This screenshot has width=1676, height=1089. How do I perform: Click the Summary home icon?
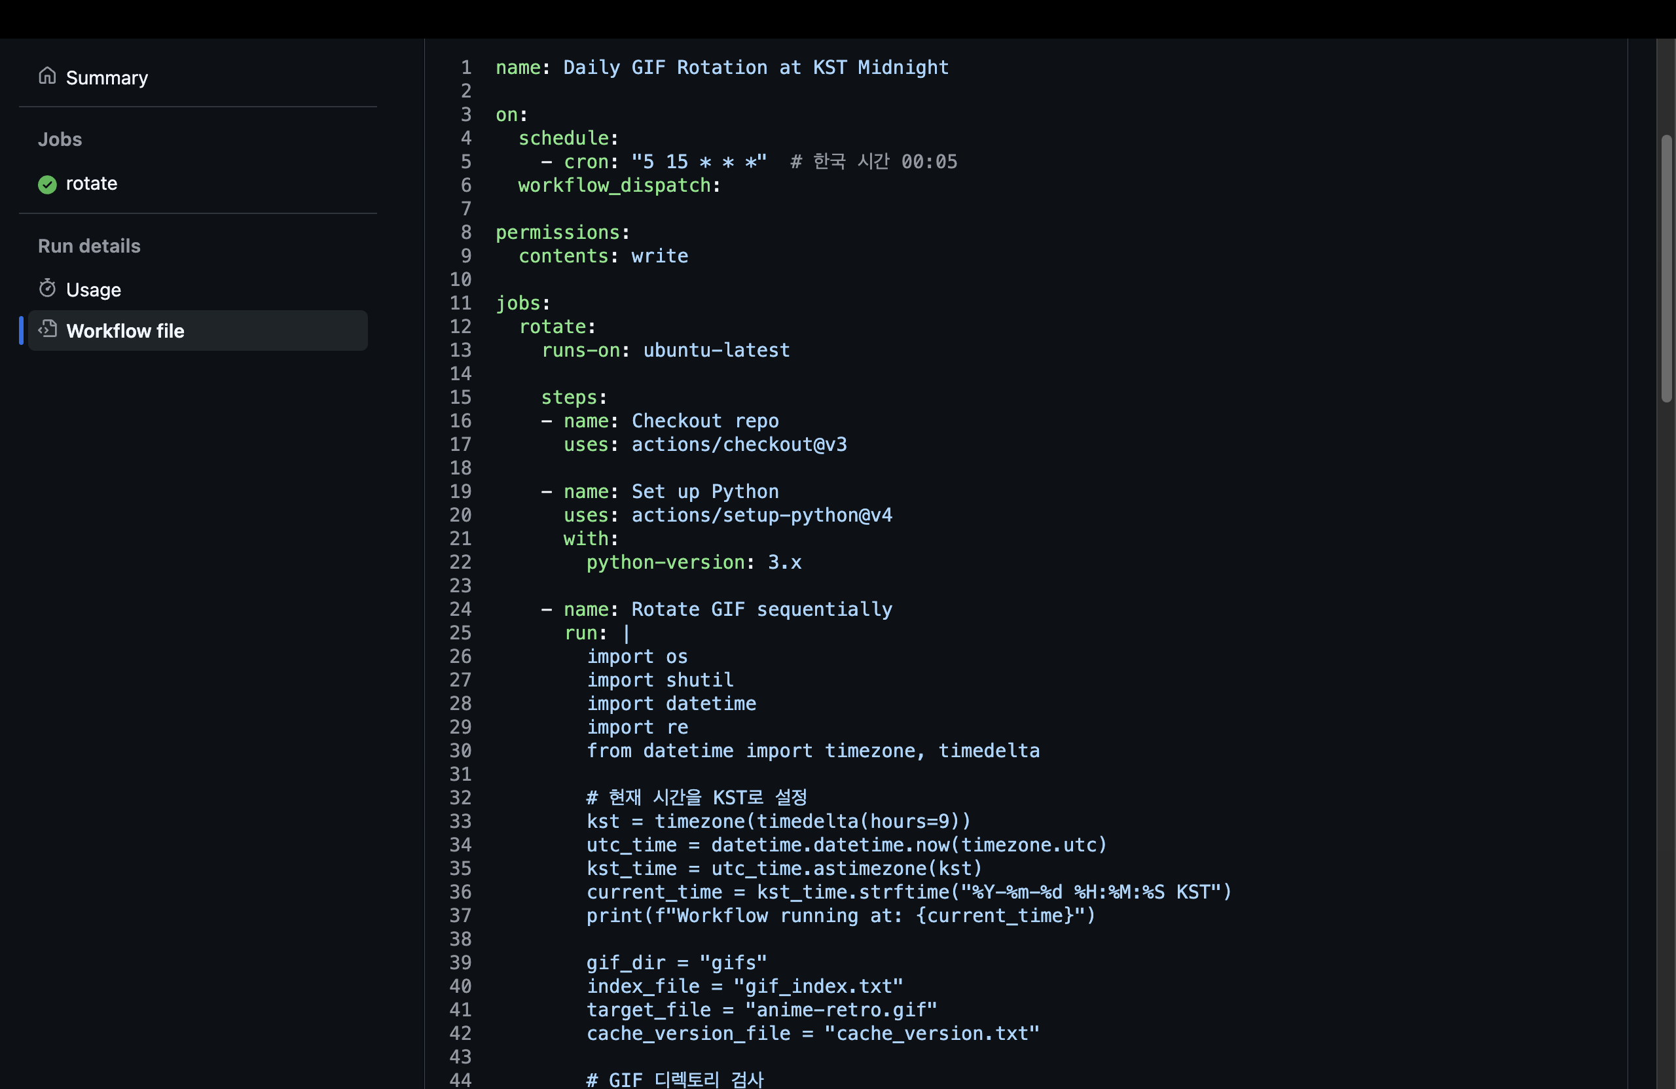tap(47, 76)
